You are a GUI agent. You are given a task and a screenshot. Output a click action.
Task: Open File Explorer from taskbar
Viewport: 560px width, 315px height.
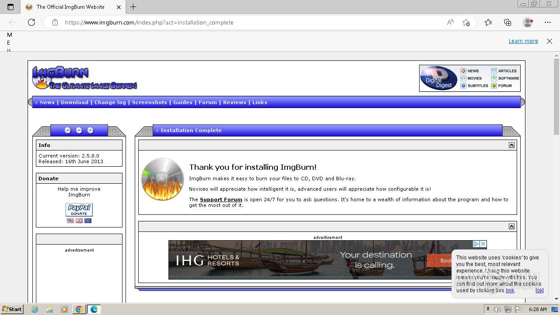tap(49, 309)
